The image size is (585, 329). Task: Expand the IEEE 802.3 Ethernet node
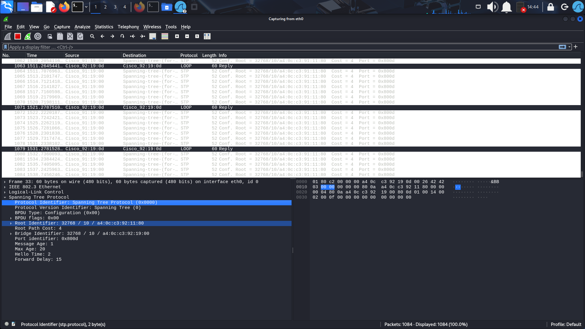5,187
